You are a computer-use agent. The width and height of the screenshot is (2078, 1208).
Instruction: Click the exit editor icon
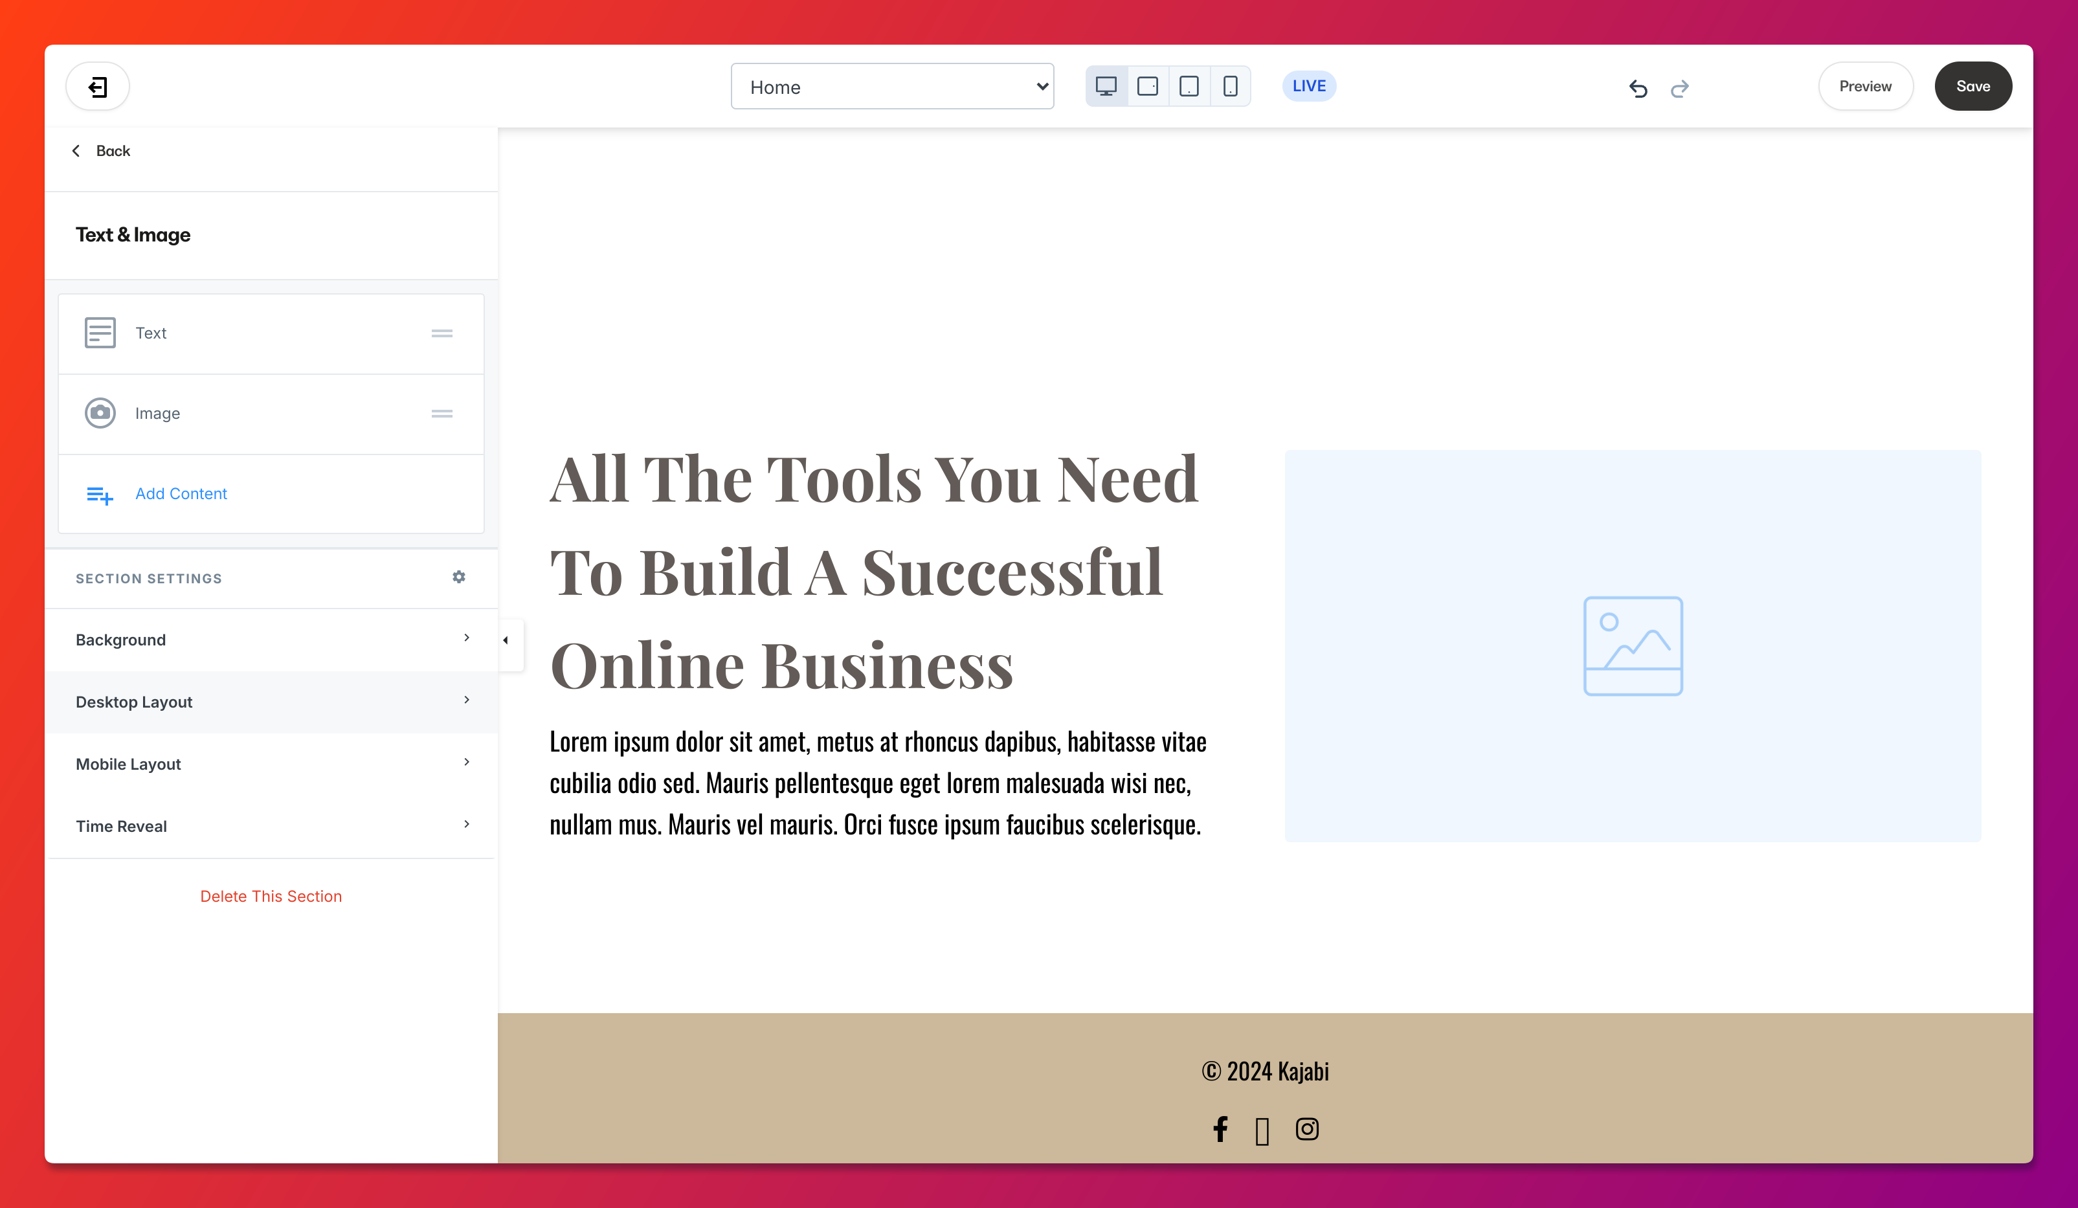pos(97,87)
